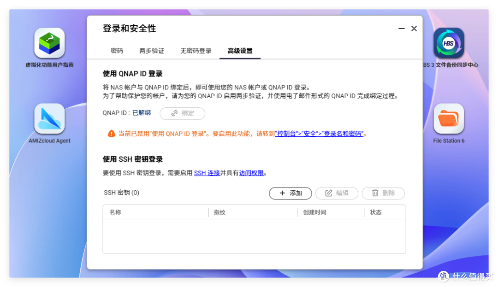Open the virtualization guide desktop icon
Viewport: 498px width, 287px height.
coord(49,43)
